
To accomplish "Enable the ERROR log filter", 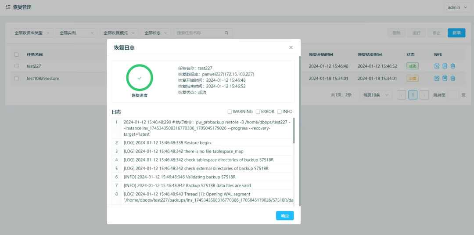I will tap(258, 112).
